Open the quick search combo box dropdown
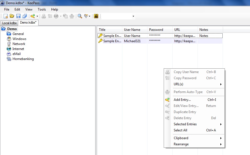The image size is (250, 155). (133, 16)
